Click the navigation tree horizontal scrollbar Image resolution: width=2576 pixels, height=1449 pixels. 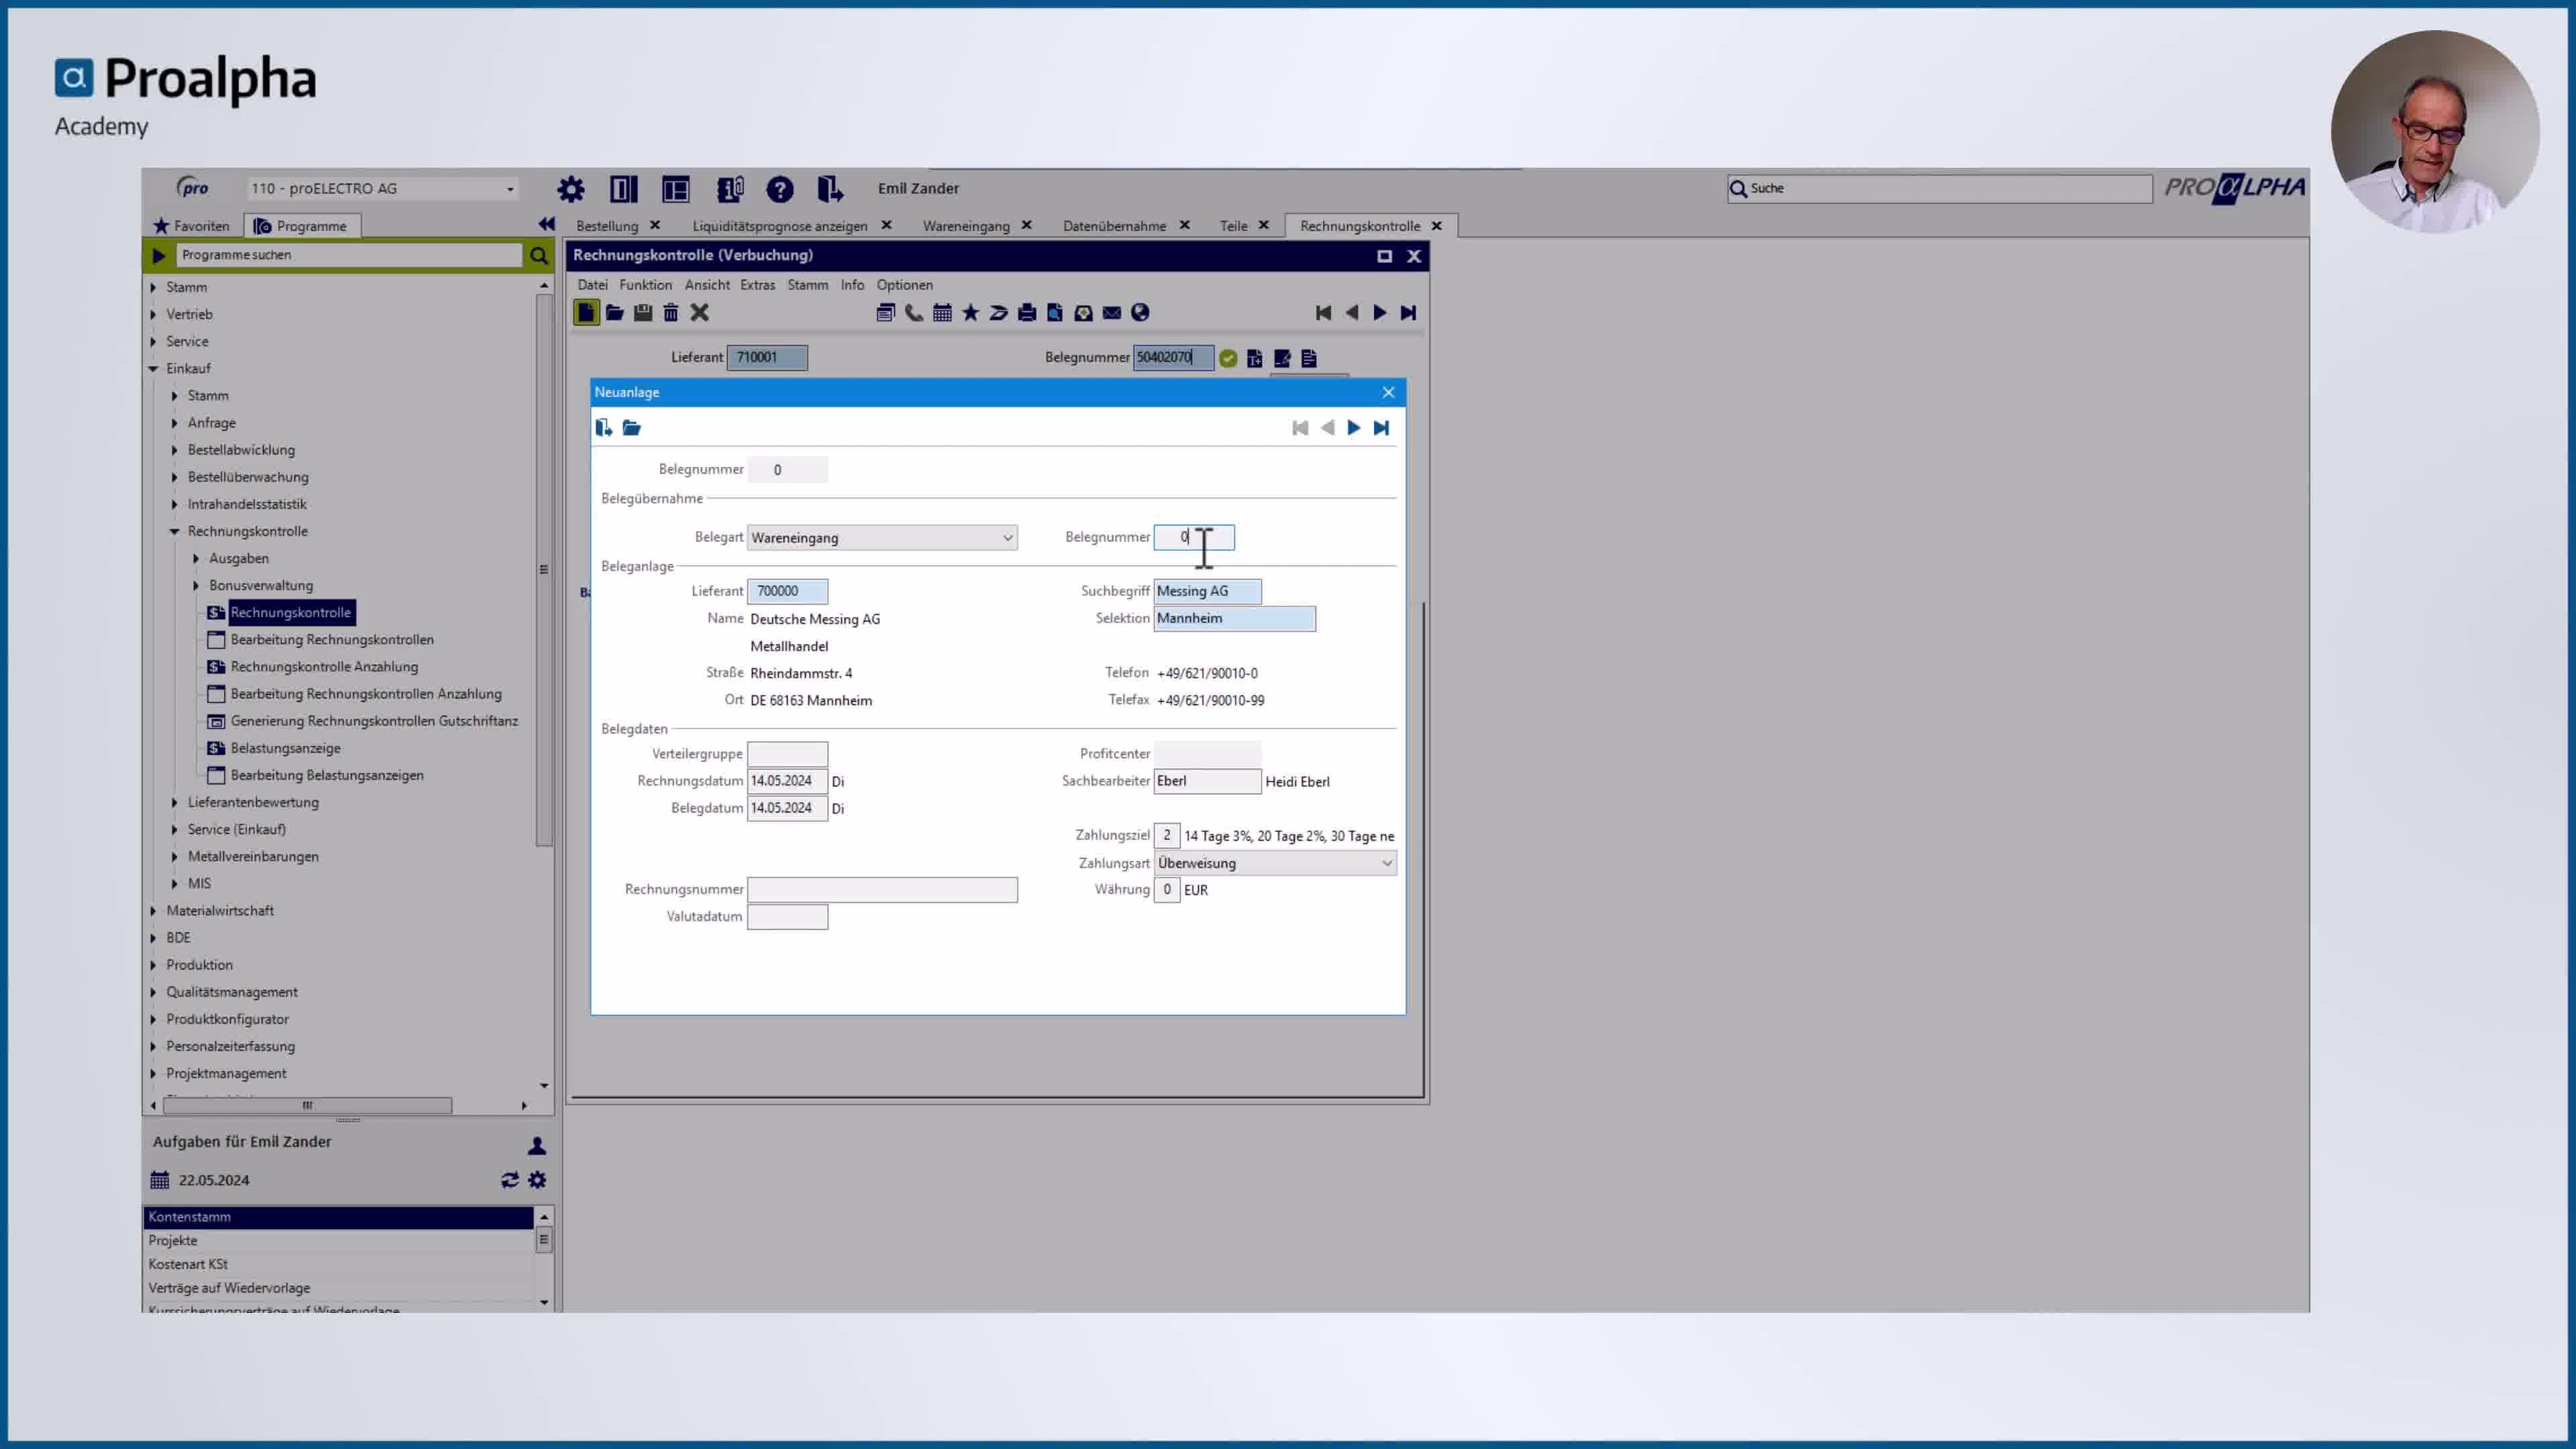click(307, 1105)
